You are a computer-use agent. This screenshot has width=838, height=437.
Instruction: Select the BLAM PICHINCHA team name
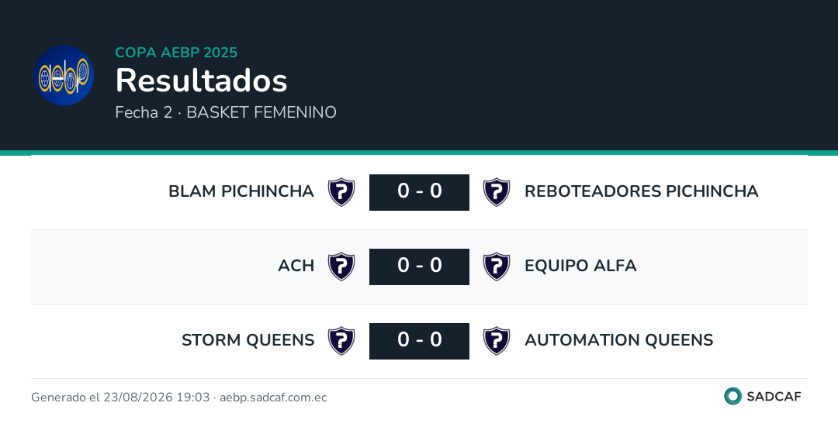pos(241,191)
